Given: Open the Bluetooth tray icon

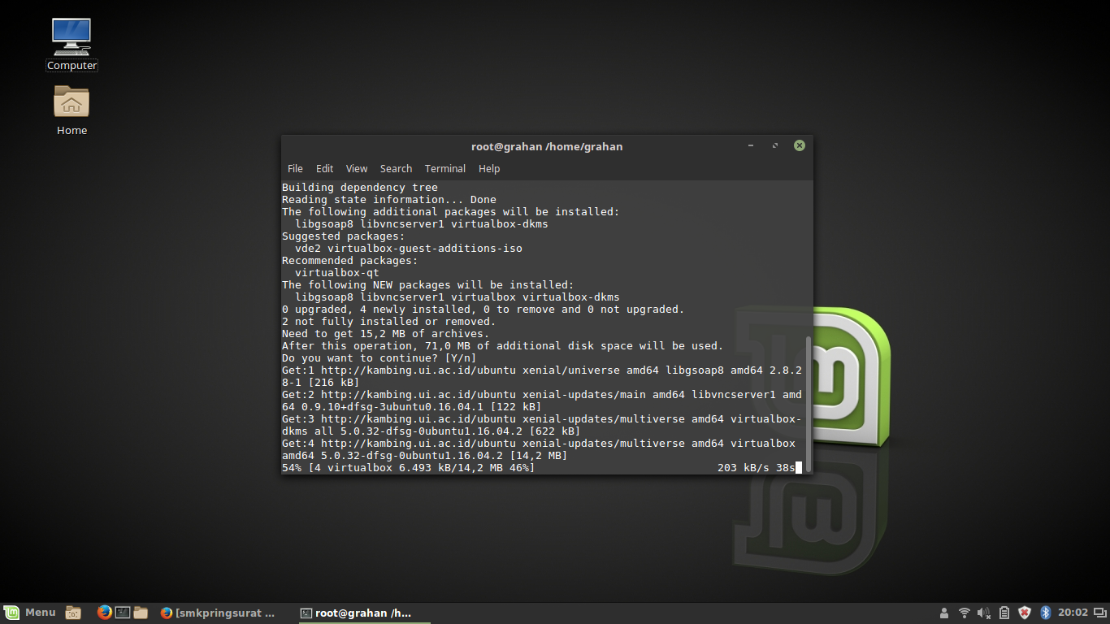Looking at the screenshot, I should click(1046, 613).
